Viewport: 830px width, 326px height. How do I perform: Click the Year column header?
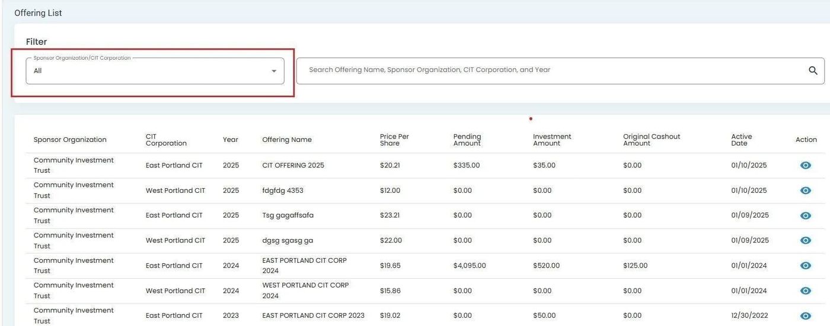pyautogui.click(x=231, y=140)
